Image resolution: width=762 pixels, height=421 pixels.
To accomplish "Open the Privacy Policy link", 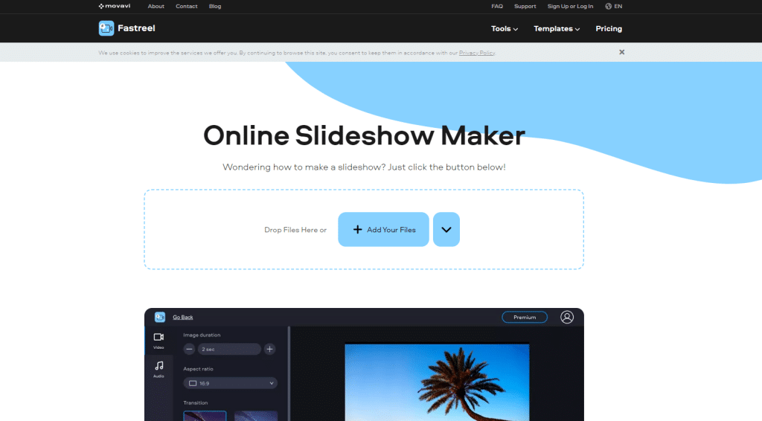I will coord(476,53).
